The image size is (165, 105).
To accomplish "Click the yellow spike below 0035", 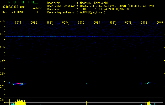I will point(86,103).
